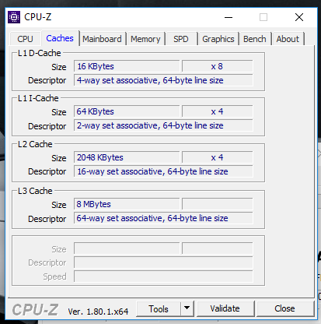Open the SPD tab

click(x=181, y=39)
